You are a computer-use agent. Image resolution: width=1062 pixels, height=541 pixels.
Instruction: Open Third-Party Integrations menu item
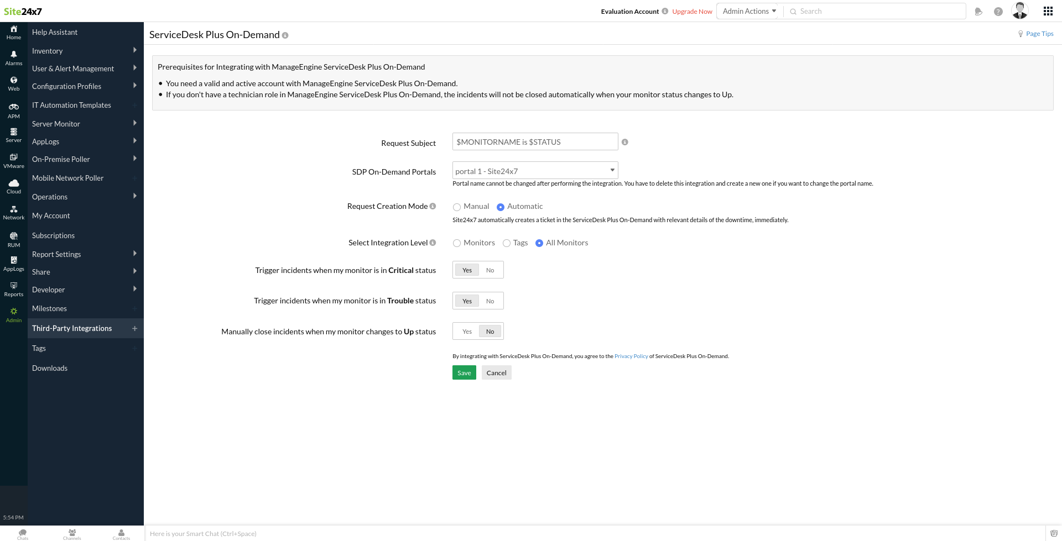[x=72, y=328]
